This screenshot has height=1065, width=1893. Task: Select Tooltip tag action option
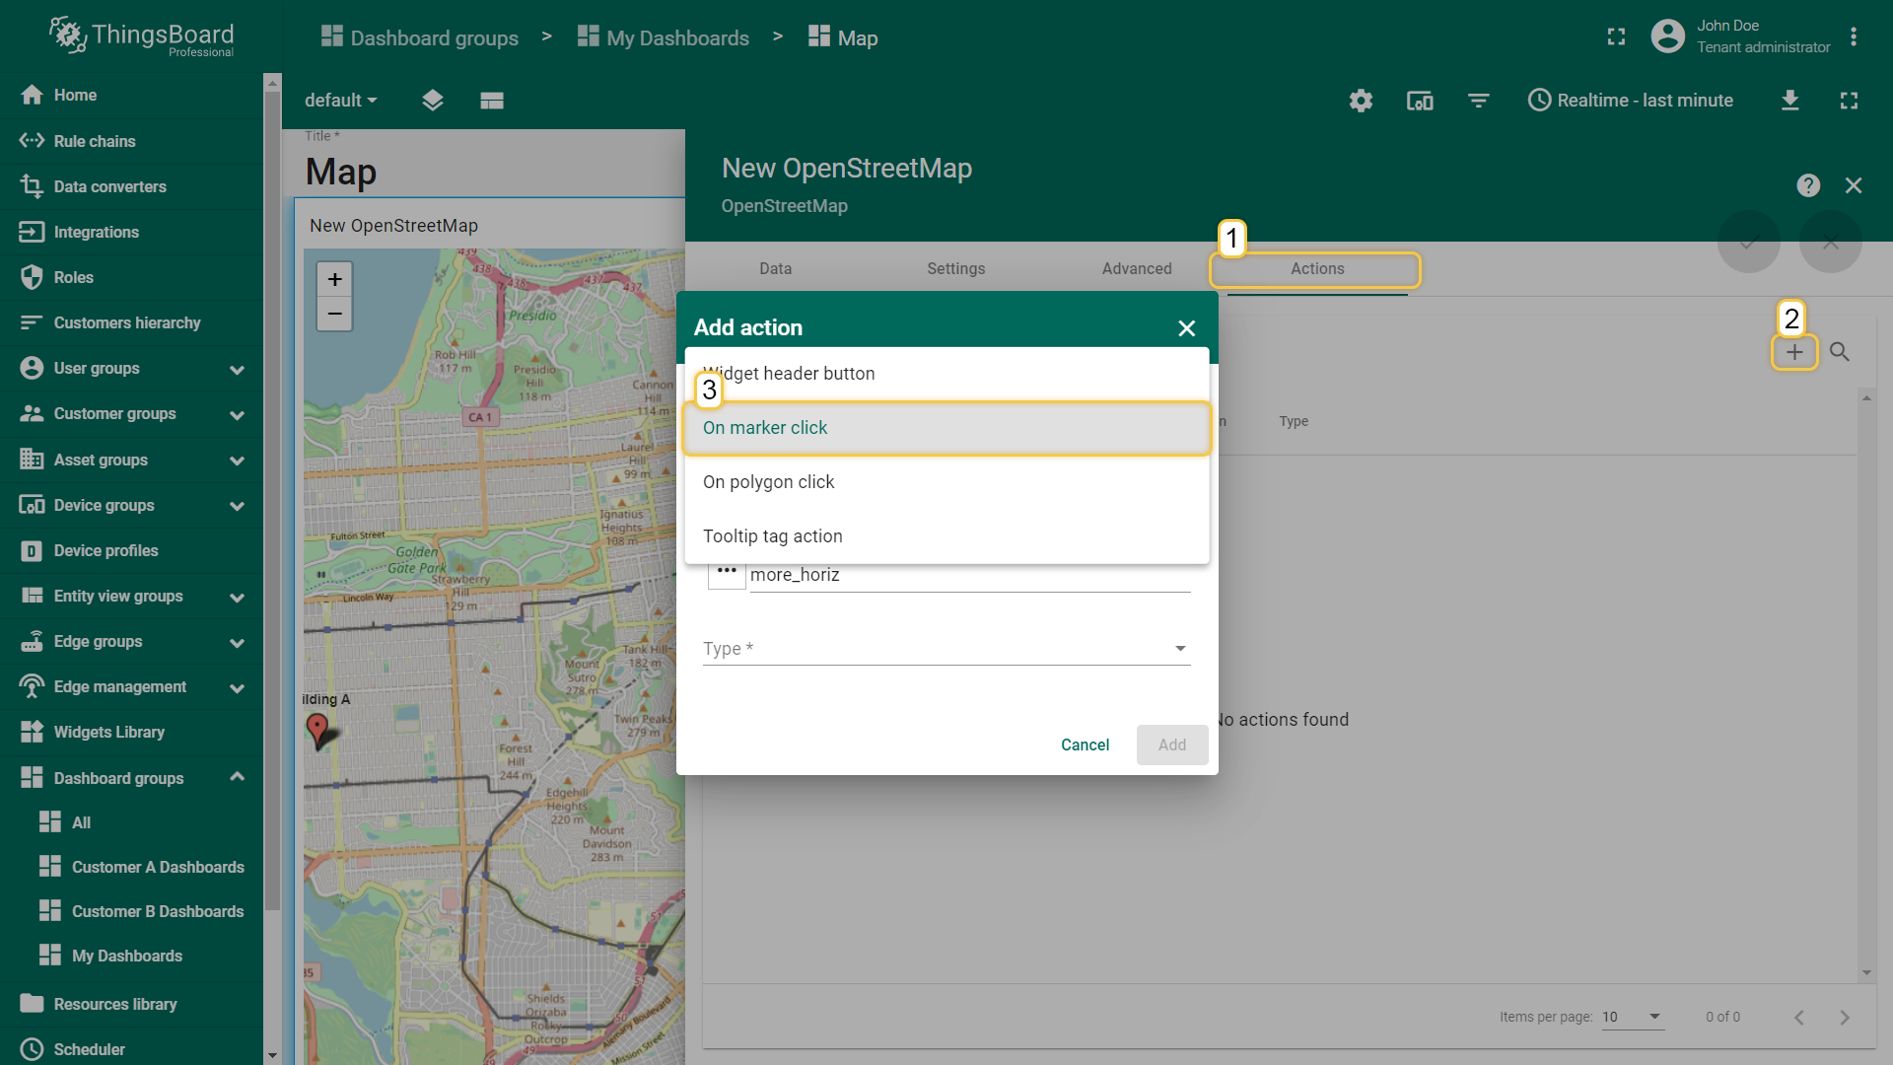(x=946, y=536)
